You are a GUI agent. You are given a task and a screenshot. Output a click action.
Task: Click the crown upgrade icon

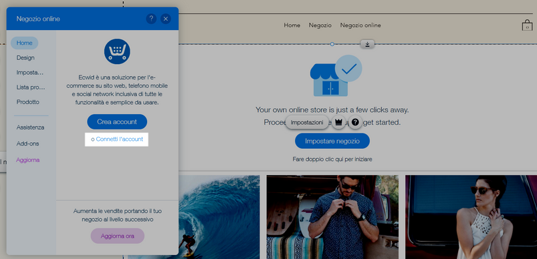pyautogui.click(x=338, y=122)
